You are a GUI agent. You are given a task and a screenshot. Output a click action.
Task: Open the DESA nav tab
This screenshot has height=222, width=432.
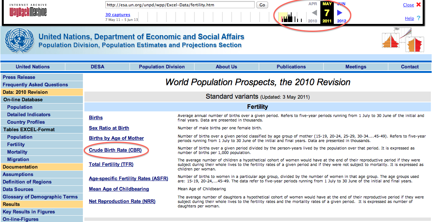coord(97,67)
